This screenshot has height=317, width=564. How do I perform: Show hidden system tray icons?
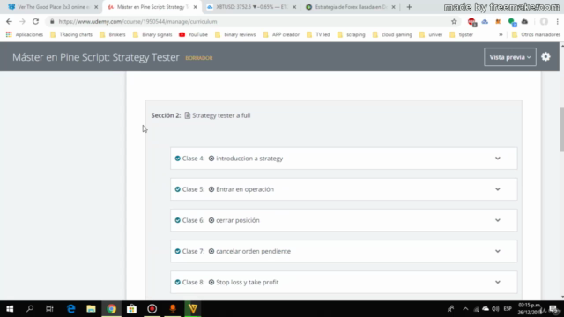coord(465,309)
